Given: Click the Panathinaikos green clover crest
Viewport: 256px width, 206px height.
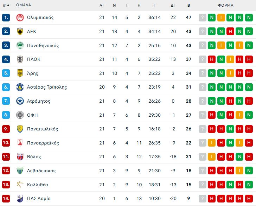Looking at the screenshot, I should click(x=20, y=45).
